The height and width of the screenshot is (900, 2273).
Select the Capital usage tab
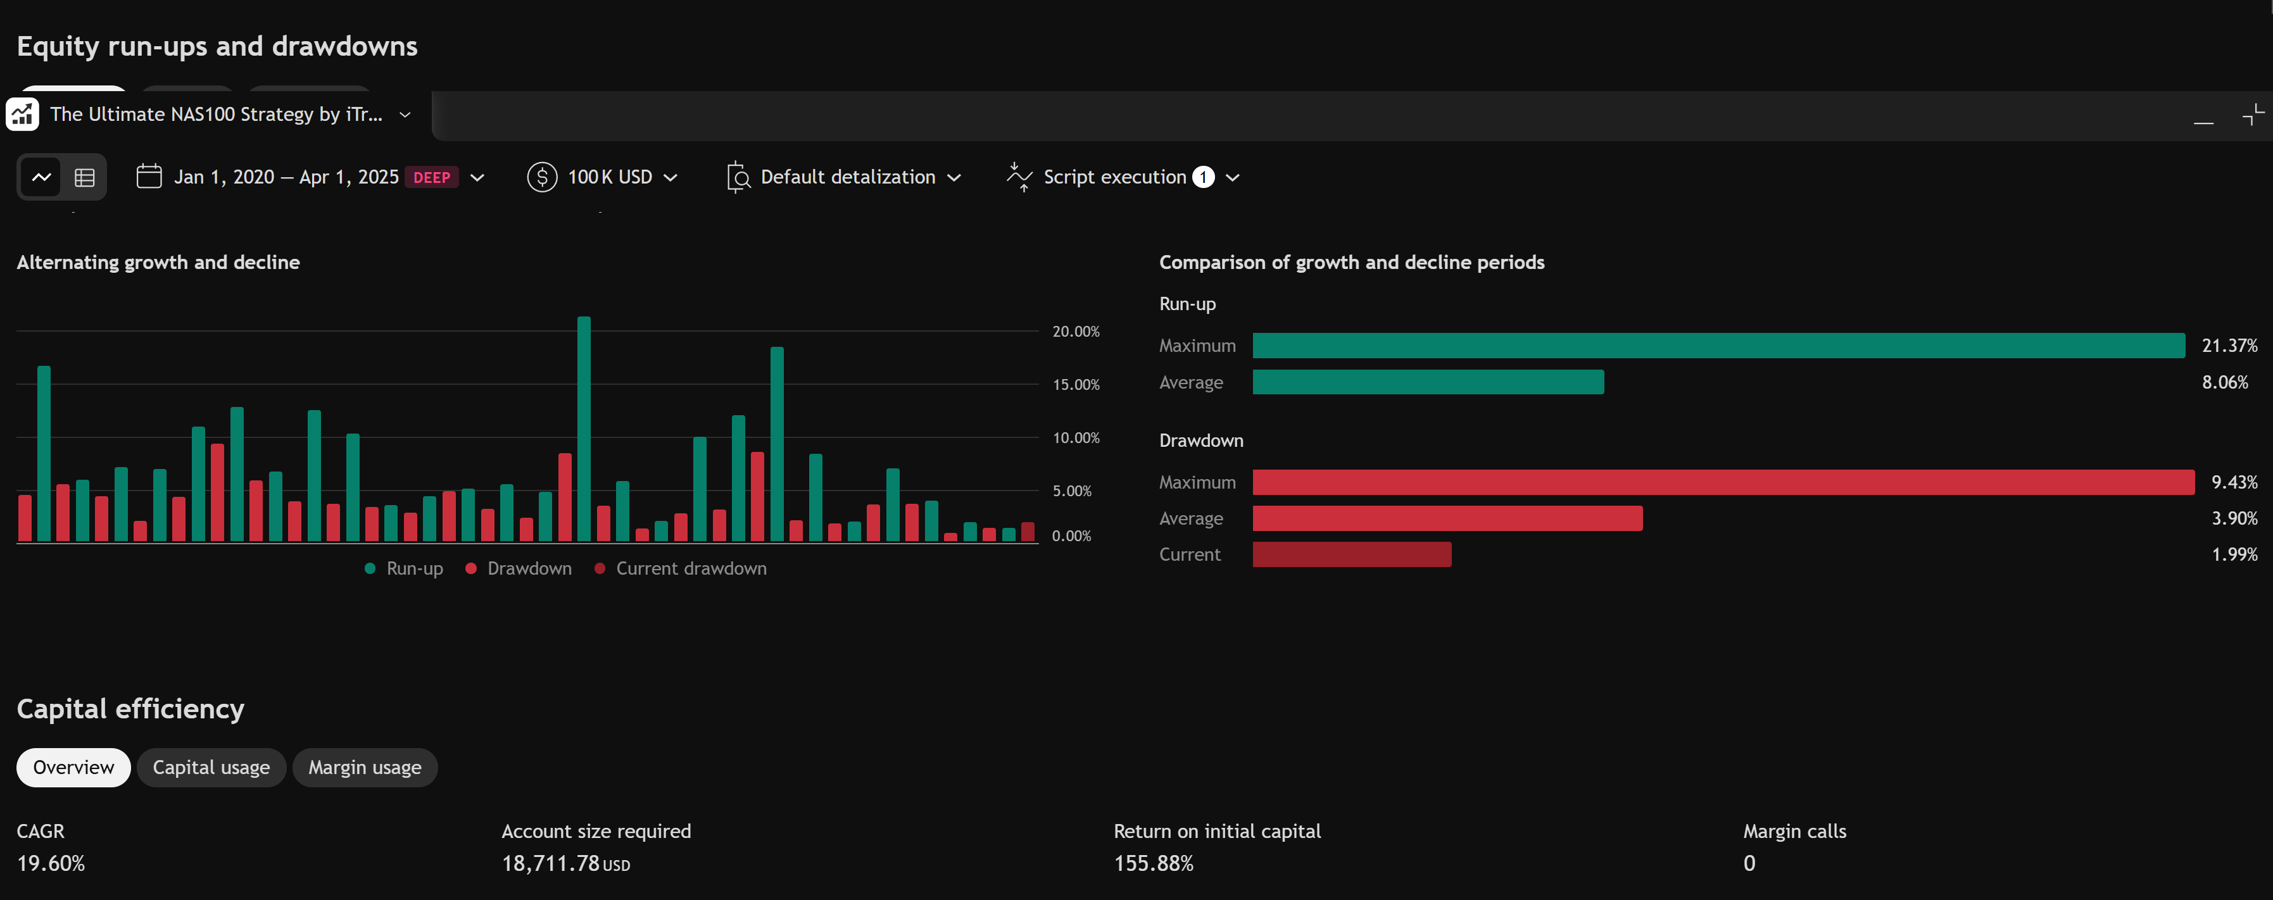pos(211,768)
